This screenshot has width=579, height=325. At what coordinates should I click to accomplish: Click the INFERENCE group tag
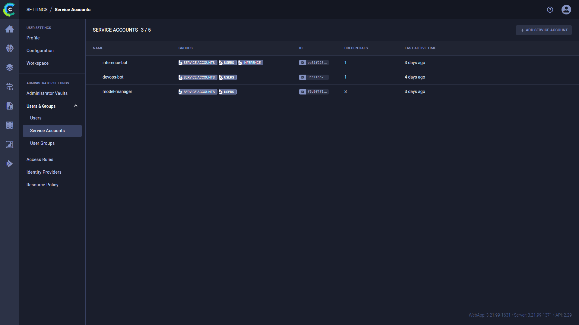(x=251, y=63)
